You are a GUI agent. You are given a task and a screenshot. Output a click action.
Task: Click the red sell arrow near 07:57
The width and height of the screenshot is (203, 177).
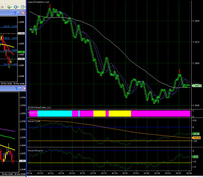(179, 71)
